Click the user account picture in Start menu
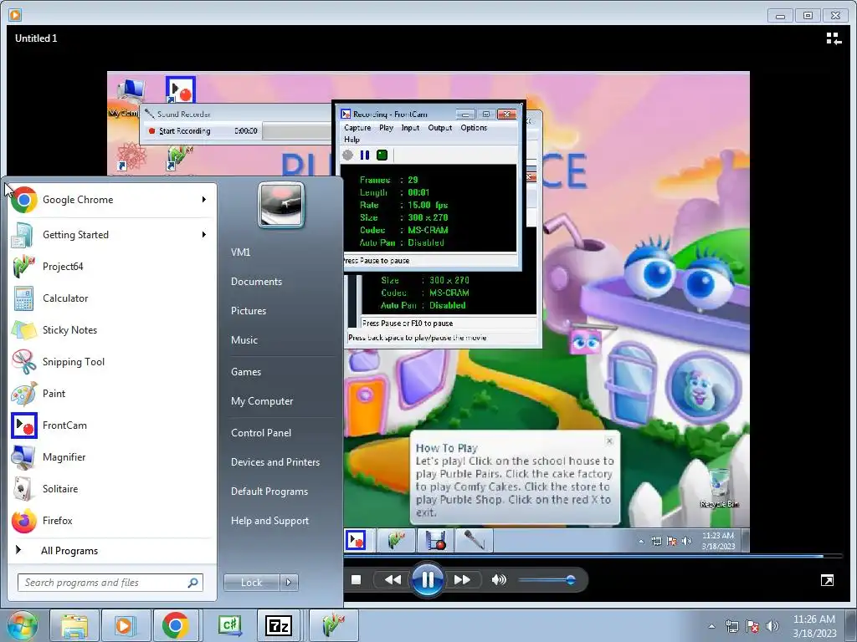This screenshot has height=642, width=857. (281, 205)
